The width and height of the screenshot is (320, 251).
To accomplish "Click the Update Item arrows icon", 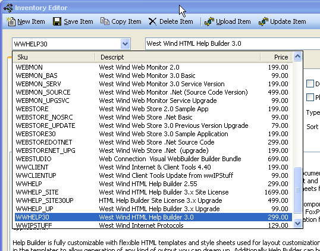I will click(x=263, y=21).
